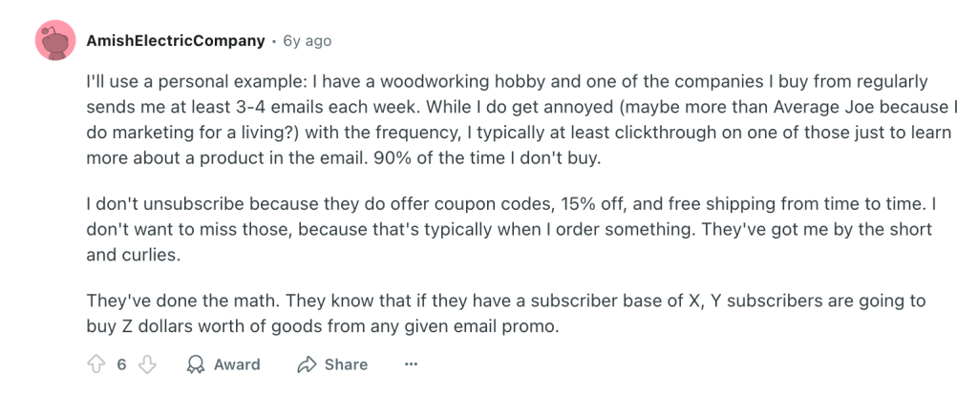Open the AmishElectricCompany username profile link
978x394 pixels.
point(175,41)
